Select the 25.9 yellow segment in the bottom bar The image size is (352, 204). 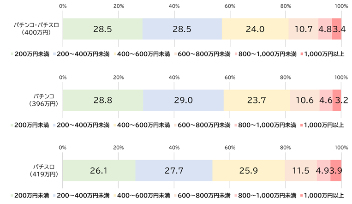tap(248, 170)
